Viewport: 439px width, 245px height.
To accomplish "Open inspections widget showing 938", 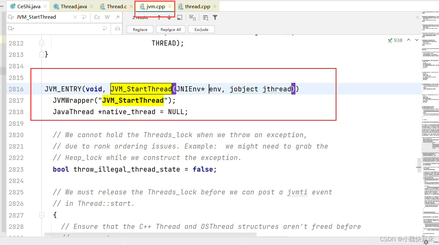I will pos(395,40).
